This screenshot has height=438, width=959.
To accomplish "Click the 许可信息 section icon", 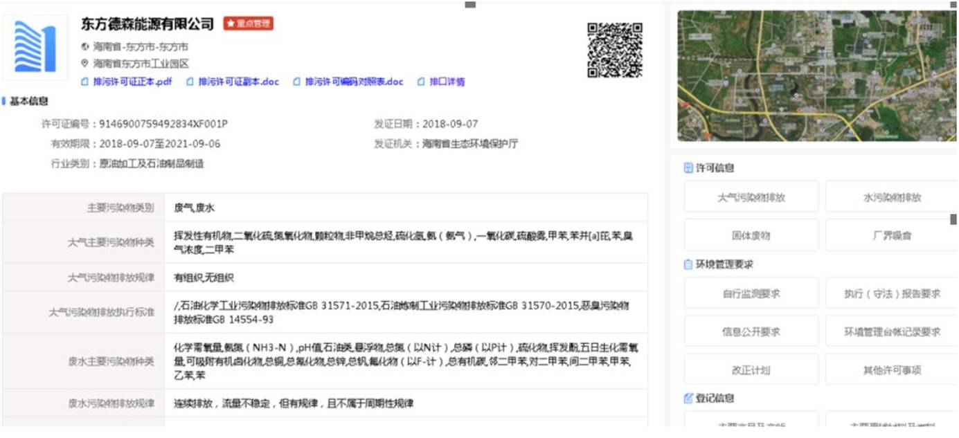I will (688, 167).
